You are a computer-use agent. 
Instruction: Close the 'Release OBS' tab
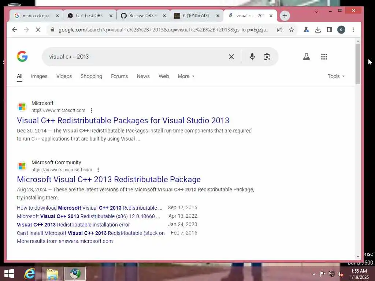164,16
